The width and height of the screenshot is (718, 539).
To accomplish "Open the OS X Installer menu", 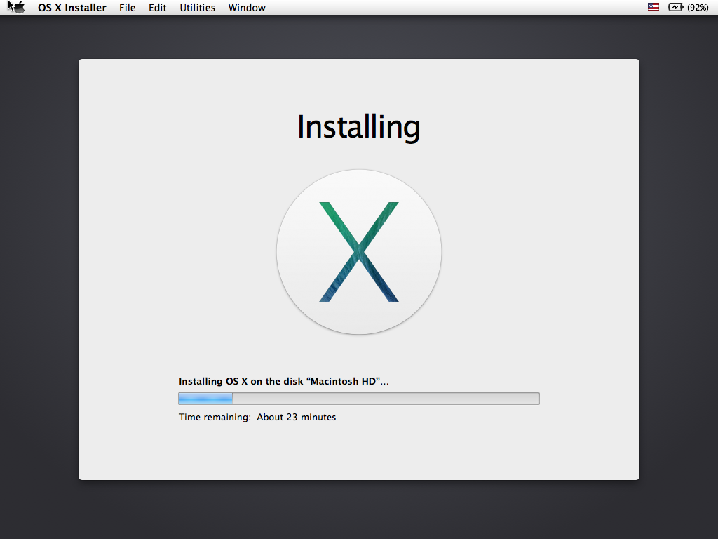I will tap(72, 8).
